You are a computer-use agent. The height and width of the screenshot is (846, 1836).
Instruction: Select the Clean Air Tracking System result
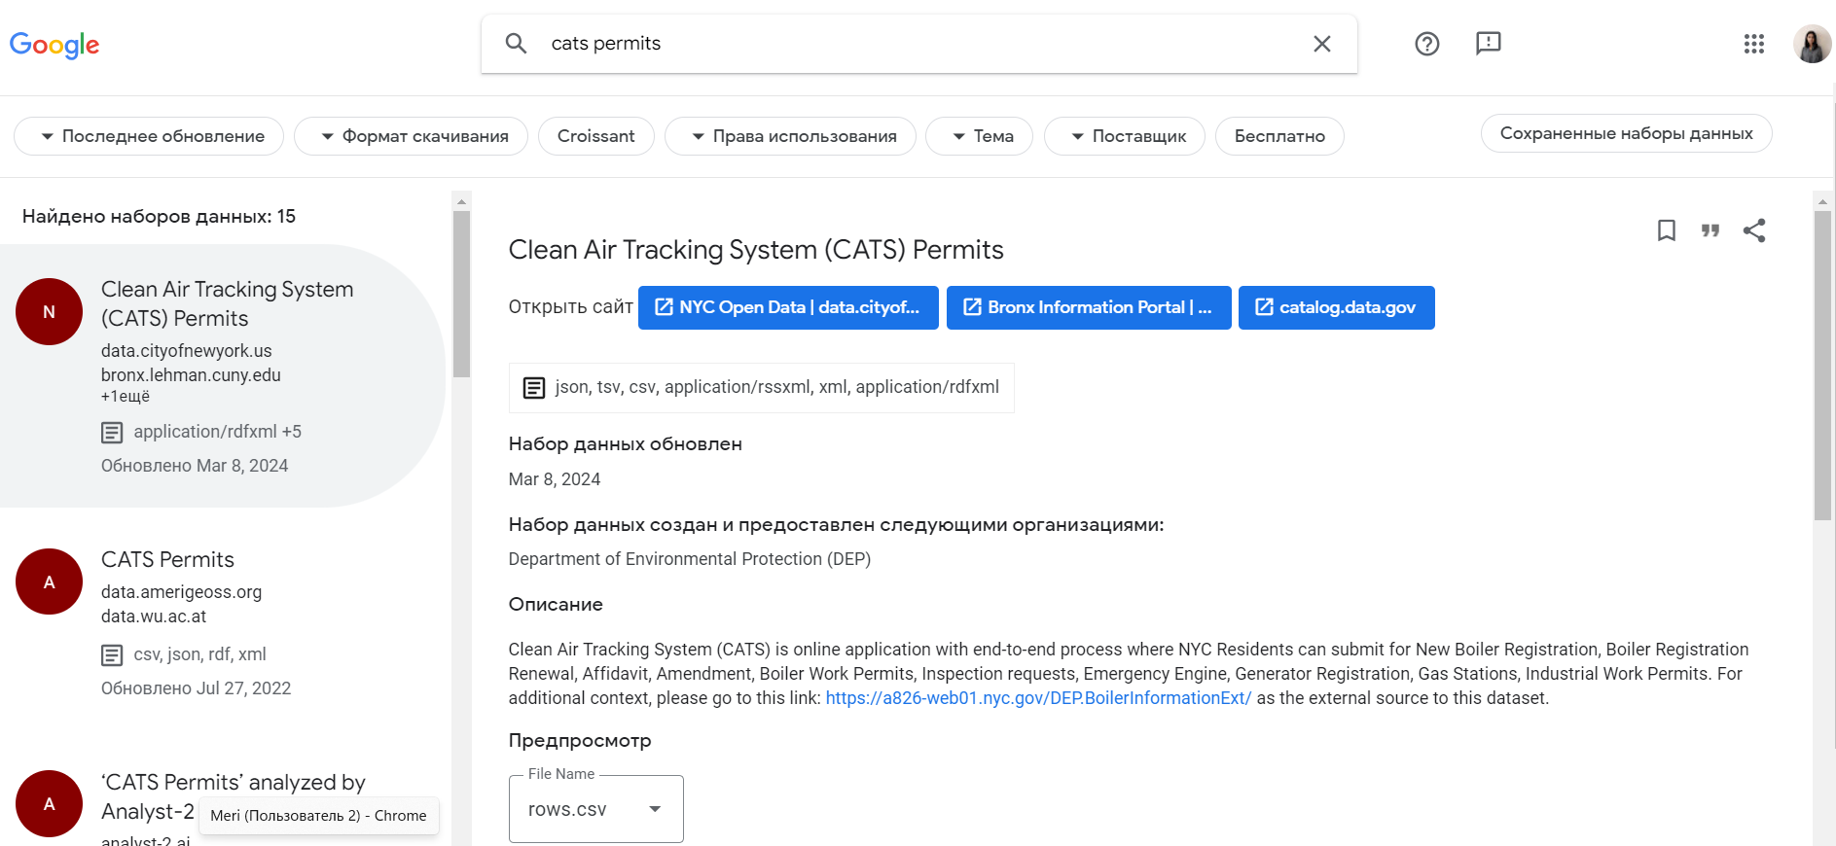(x=224, y=375)
